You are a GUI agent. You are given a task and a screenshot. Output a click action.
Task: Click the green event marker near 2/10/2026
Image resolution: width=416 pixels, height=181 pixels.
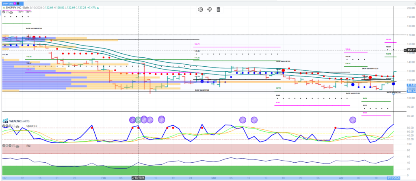coord(138,120)
